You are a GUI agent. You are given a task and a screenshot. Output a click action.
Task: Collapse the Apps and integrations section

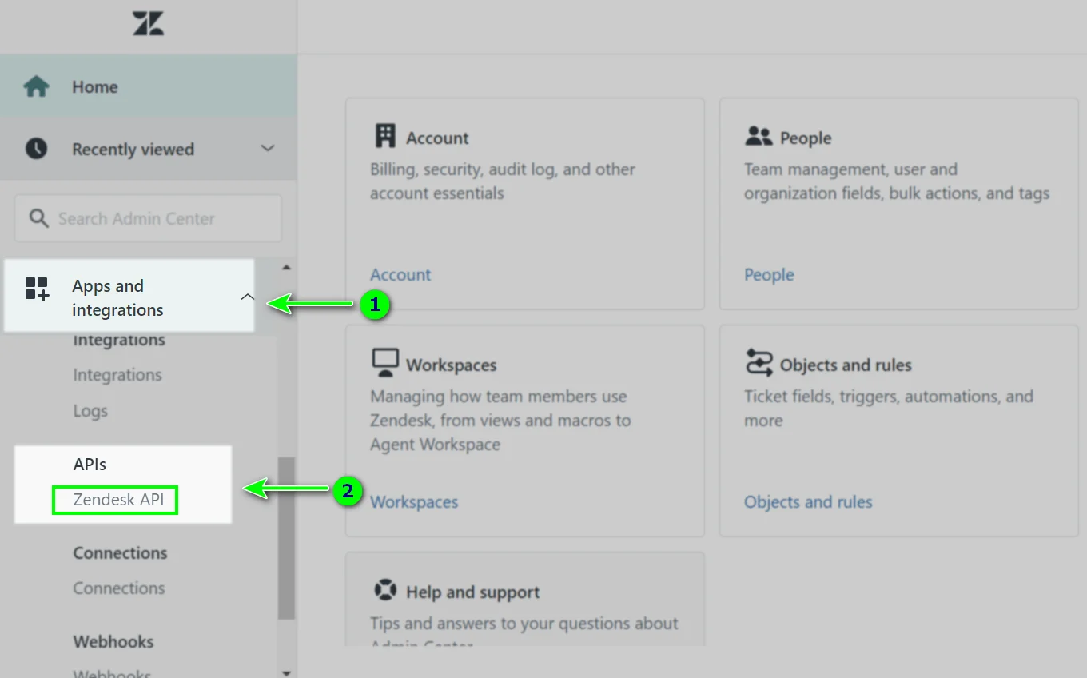point(248,296)
